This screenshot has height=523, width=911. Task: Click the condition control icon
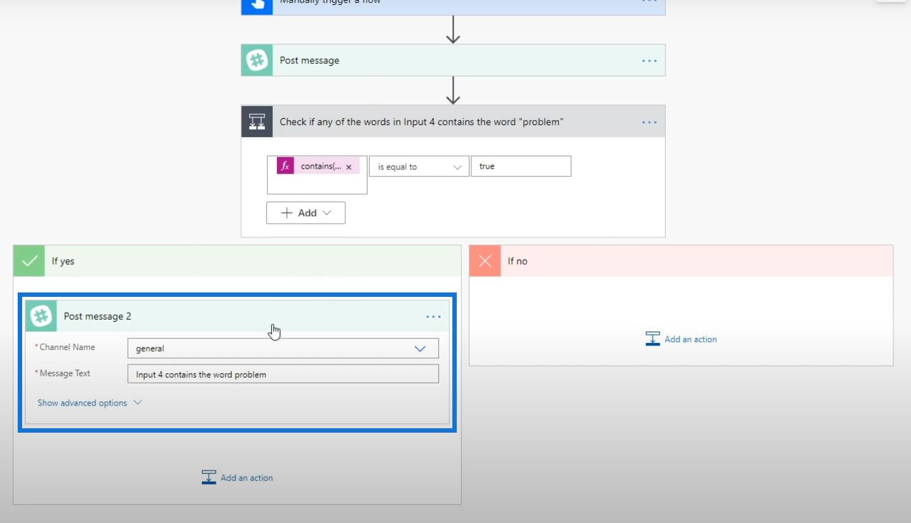pos(257,121)
